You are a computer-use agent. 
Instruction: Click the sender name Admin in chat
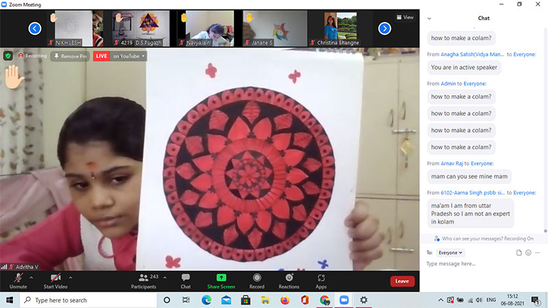tap(448, 84)
